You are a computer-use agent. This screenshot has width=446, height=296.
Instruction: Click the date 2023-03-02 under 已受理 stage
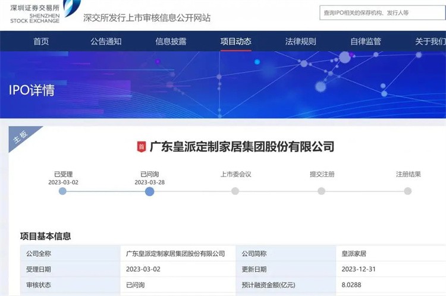63,182
